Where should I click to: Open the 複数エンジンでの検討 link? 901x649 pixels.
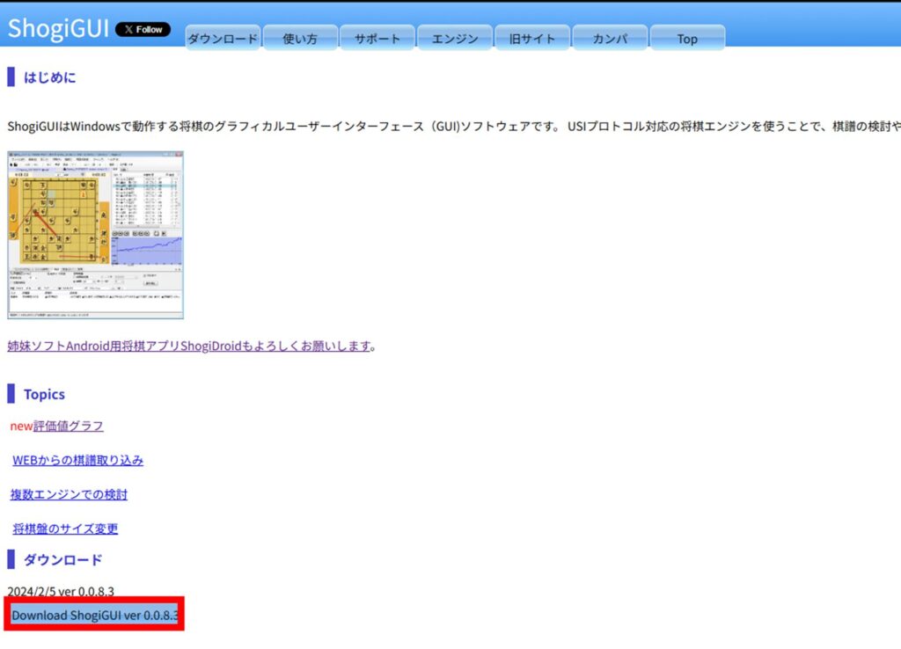click(69, 494)
